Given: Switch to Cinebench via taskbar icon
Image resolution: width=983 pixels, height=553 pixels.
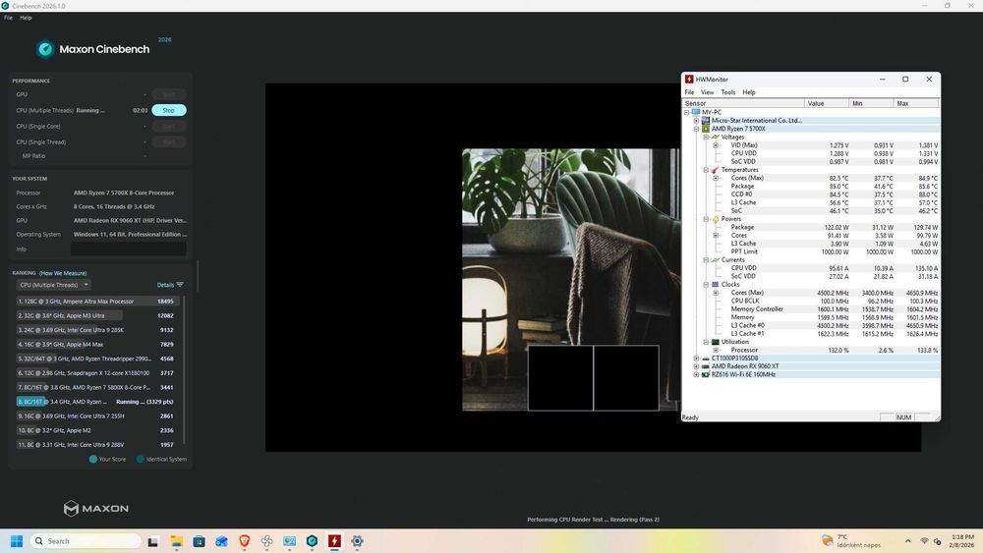Looking at the screenshot, I should [312, 541].
